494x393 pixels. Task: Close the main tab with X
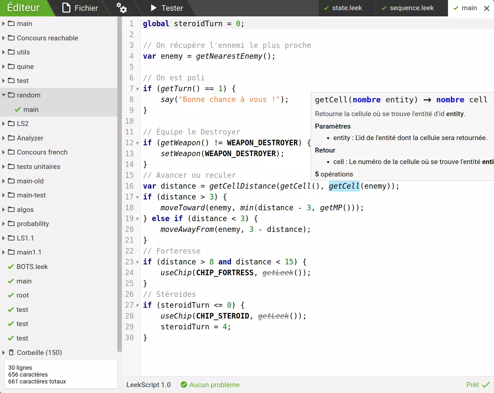[x=487, y=8]
